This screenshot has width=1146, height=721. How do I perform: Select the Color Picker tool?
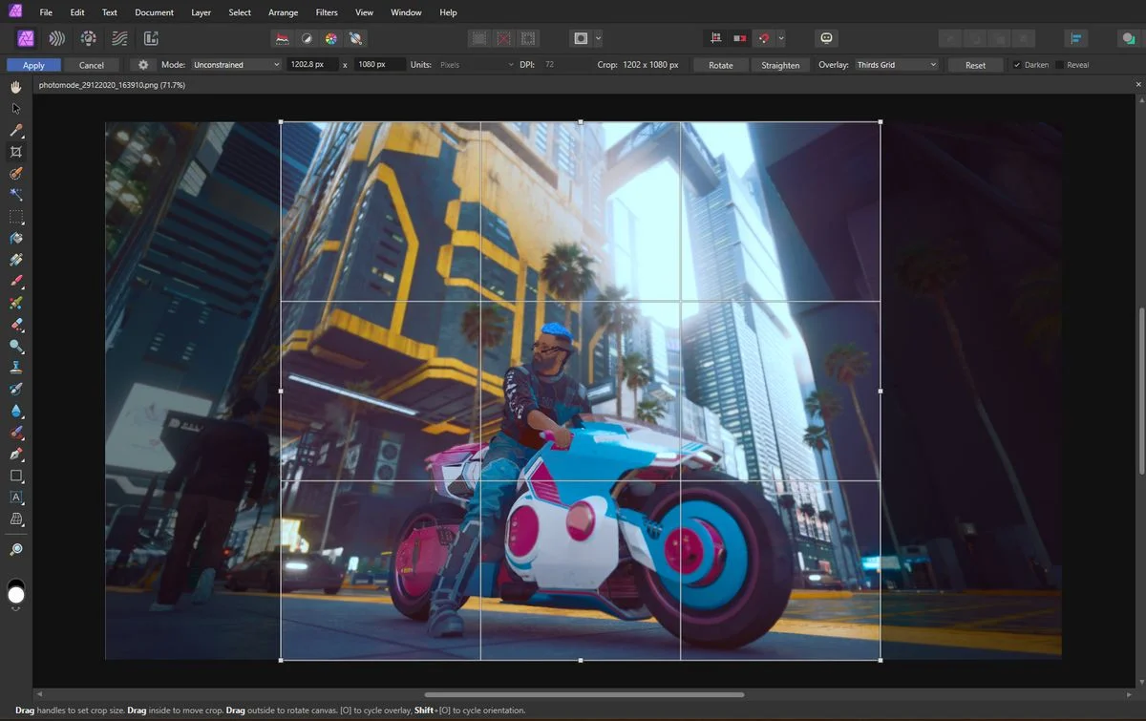pos(16,130)
